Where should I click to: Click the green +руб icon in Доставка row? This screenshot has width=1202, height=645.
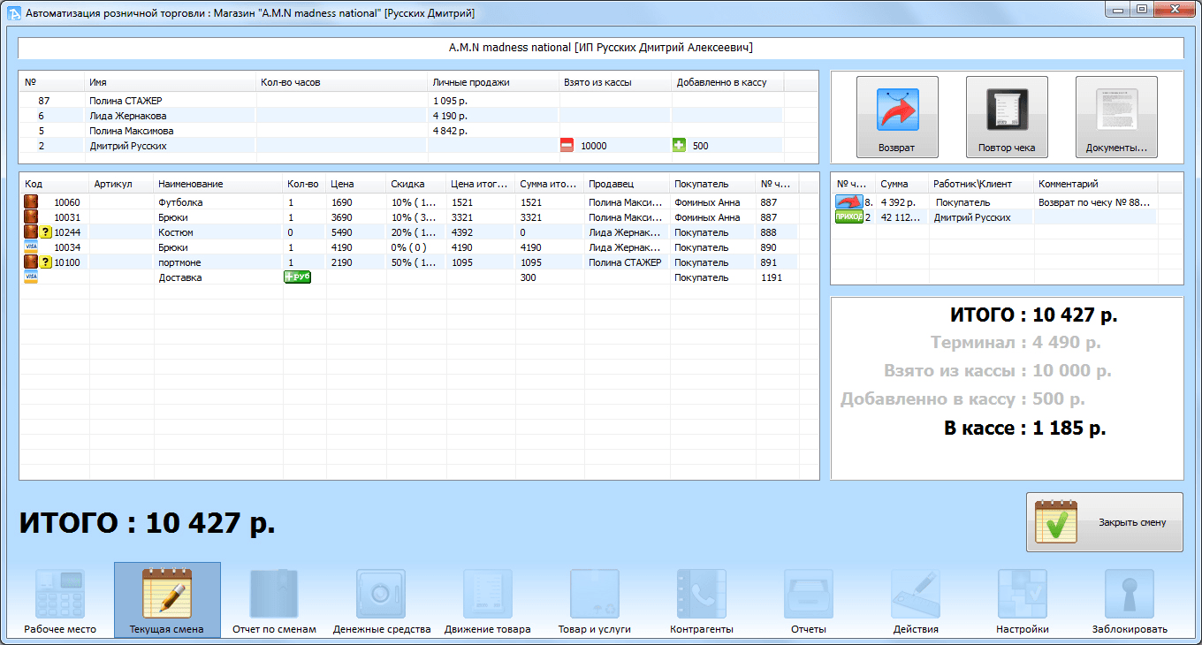(x=297, y=277)
